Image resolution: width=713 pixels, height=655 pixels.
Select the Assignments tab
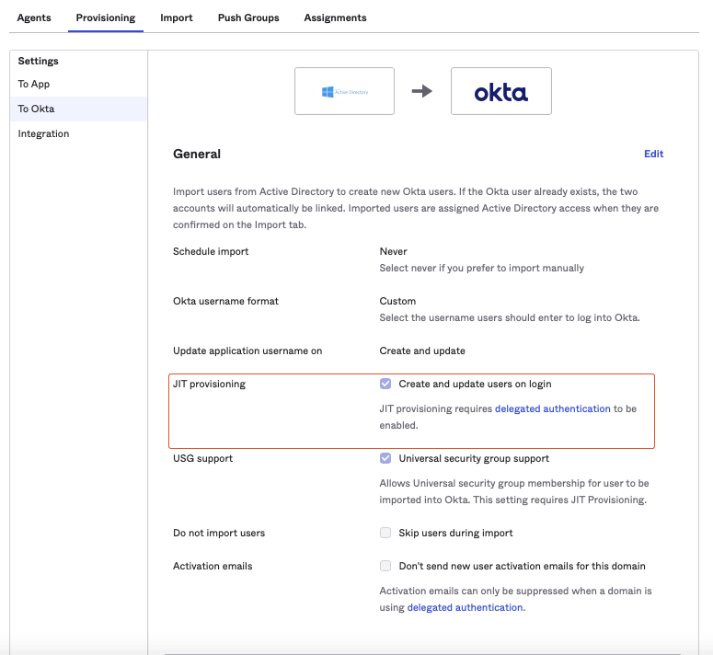click(335, 17)
